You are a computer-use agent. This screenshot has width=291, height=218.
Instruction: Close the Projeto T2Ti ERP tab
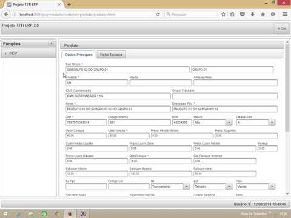[59, 4]
